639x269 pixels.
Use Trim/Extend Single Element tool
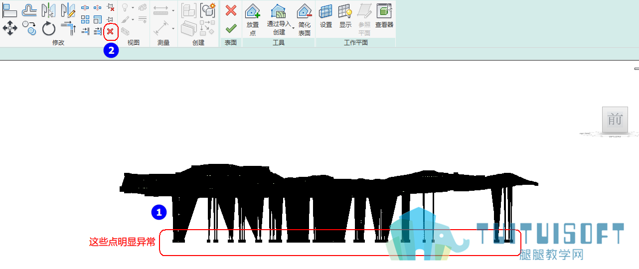click(85, 31)
